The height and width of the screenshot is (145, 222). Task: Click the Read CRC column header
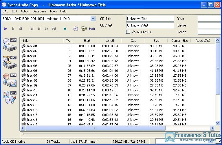(x=203, y=41)
